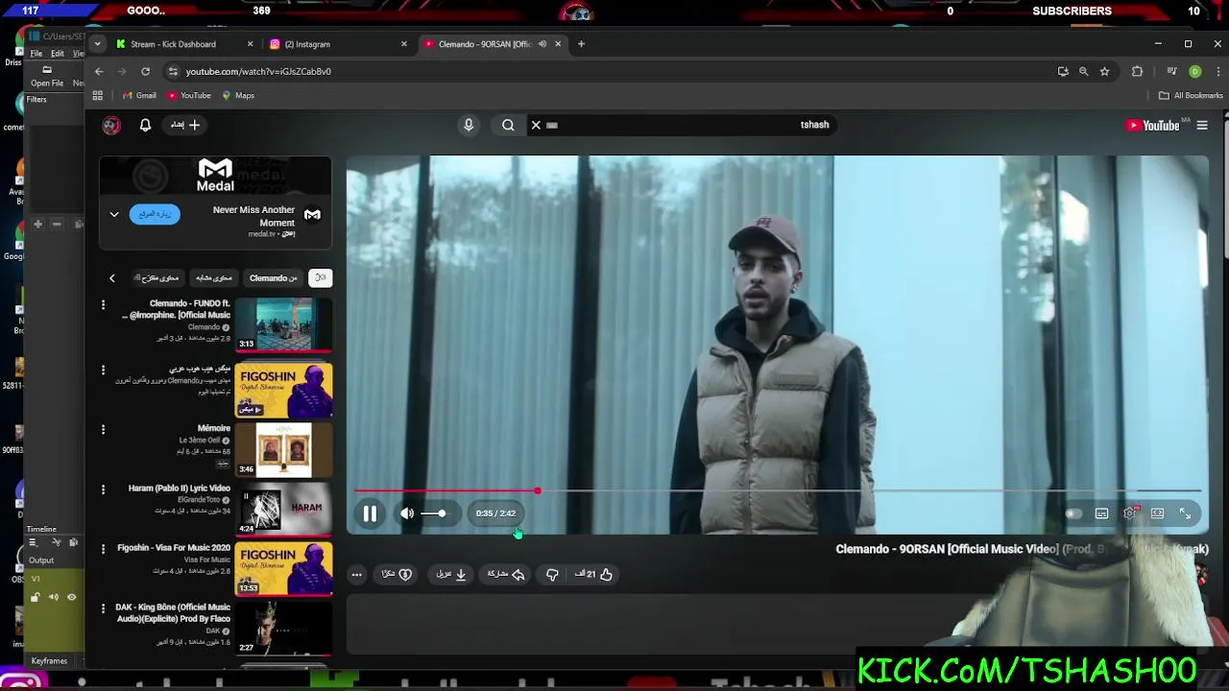Clear the YouTube search box
Screen dimensions: 1229x691
click(536, 125)
